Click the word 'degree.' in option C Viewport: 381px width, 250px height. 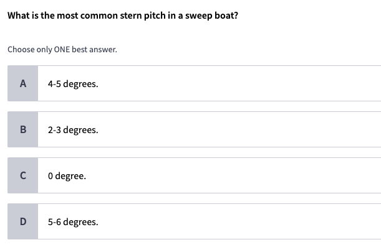click(70, 176)
